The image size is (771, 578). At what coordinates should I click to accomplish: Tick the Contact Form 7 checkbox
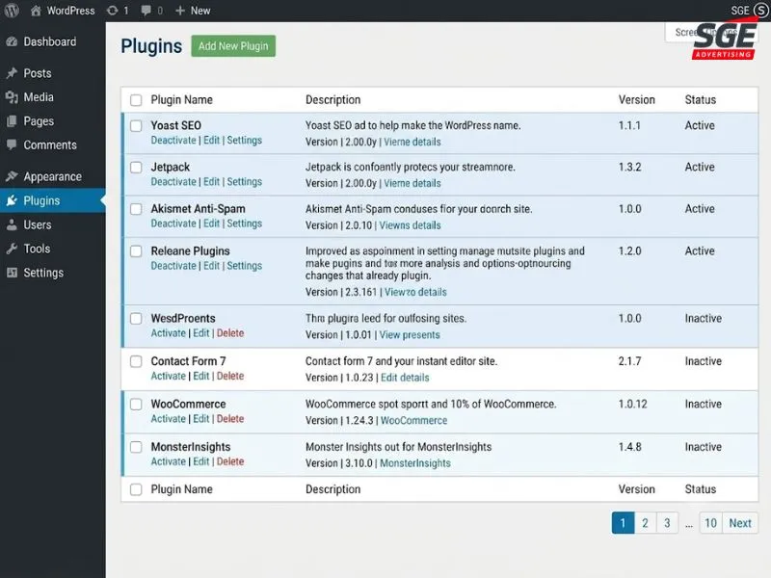click(x=136, y=362)
